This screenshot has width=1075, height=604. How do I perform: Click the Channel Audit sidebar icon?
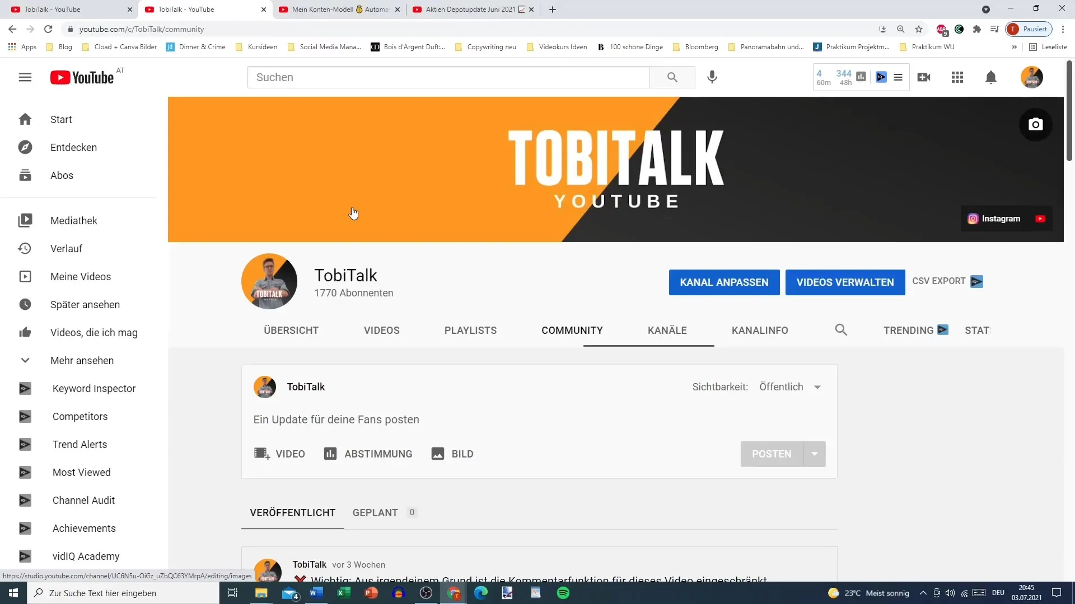click(25, 500)
